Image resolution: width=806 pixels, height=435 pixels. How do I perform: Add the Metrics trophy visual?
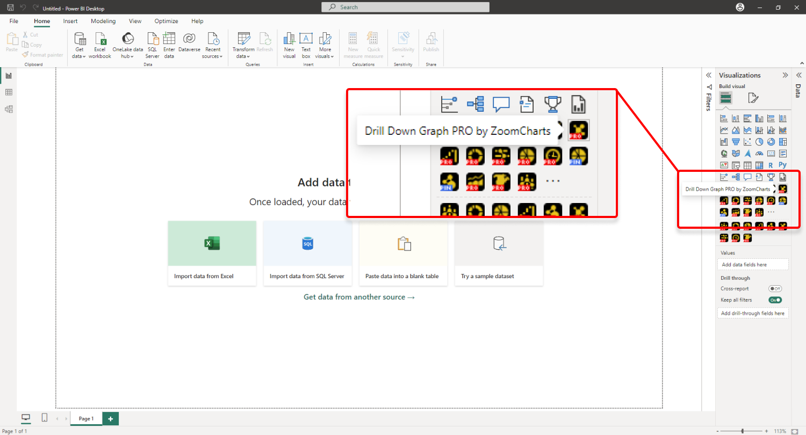point(771,177)
